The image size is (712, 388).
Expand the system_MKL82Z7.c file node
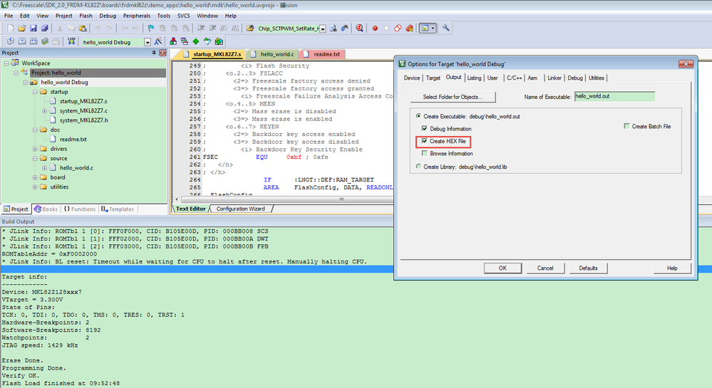44,111
